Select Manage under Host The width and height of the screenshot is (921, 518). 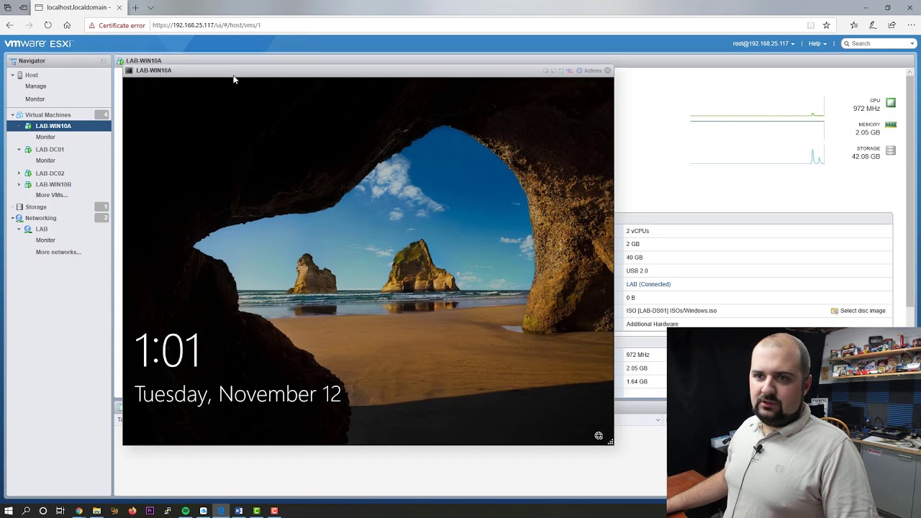[35, 86]
